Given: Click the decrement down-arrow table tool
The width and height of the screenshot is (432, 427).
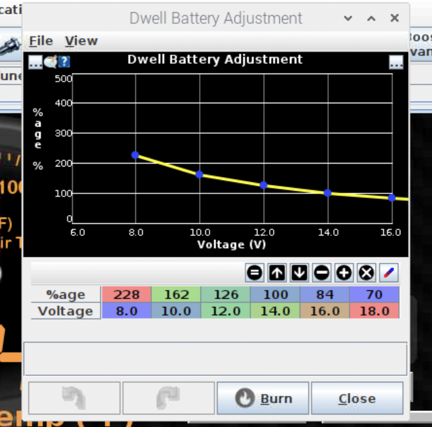Looking at the screenshot, I should point(299,273).
